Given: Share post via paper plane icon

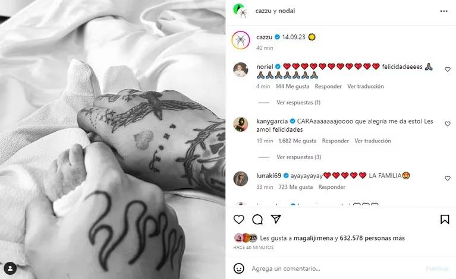Looking at the screenshot, I should pos(276,219).
